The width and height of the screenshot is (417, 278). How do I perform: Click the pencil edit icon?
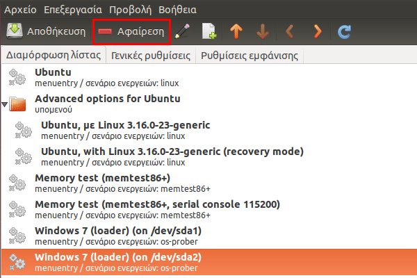point(182,31)
